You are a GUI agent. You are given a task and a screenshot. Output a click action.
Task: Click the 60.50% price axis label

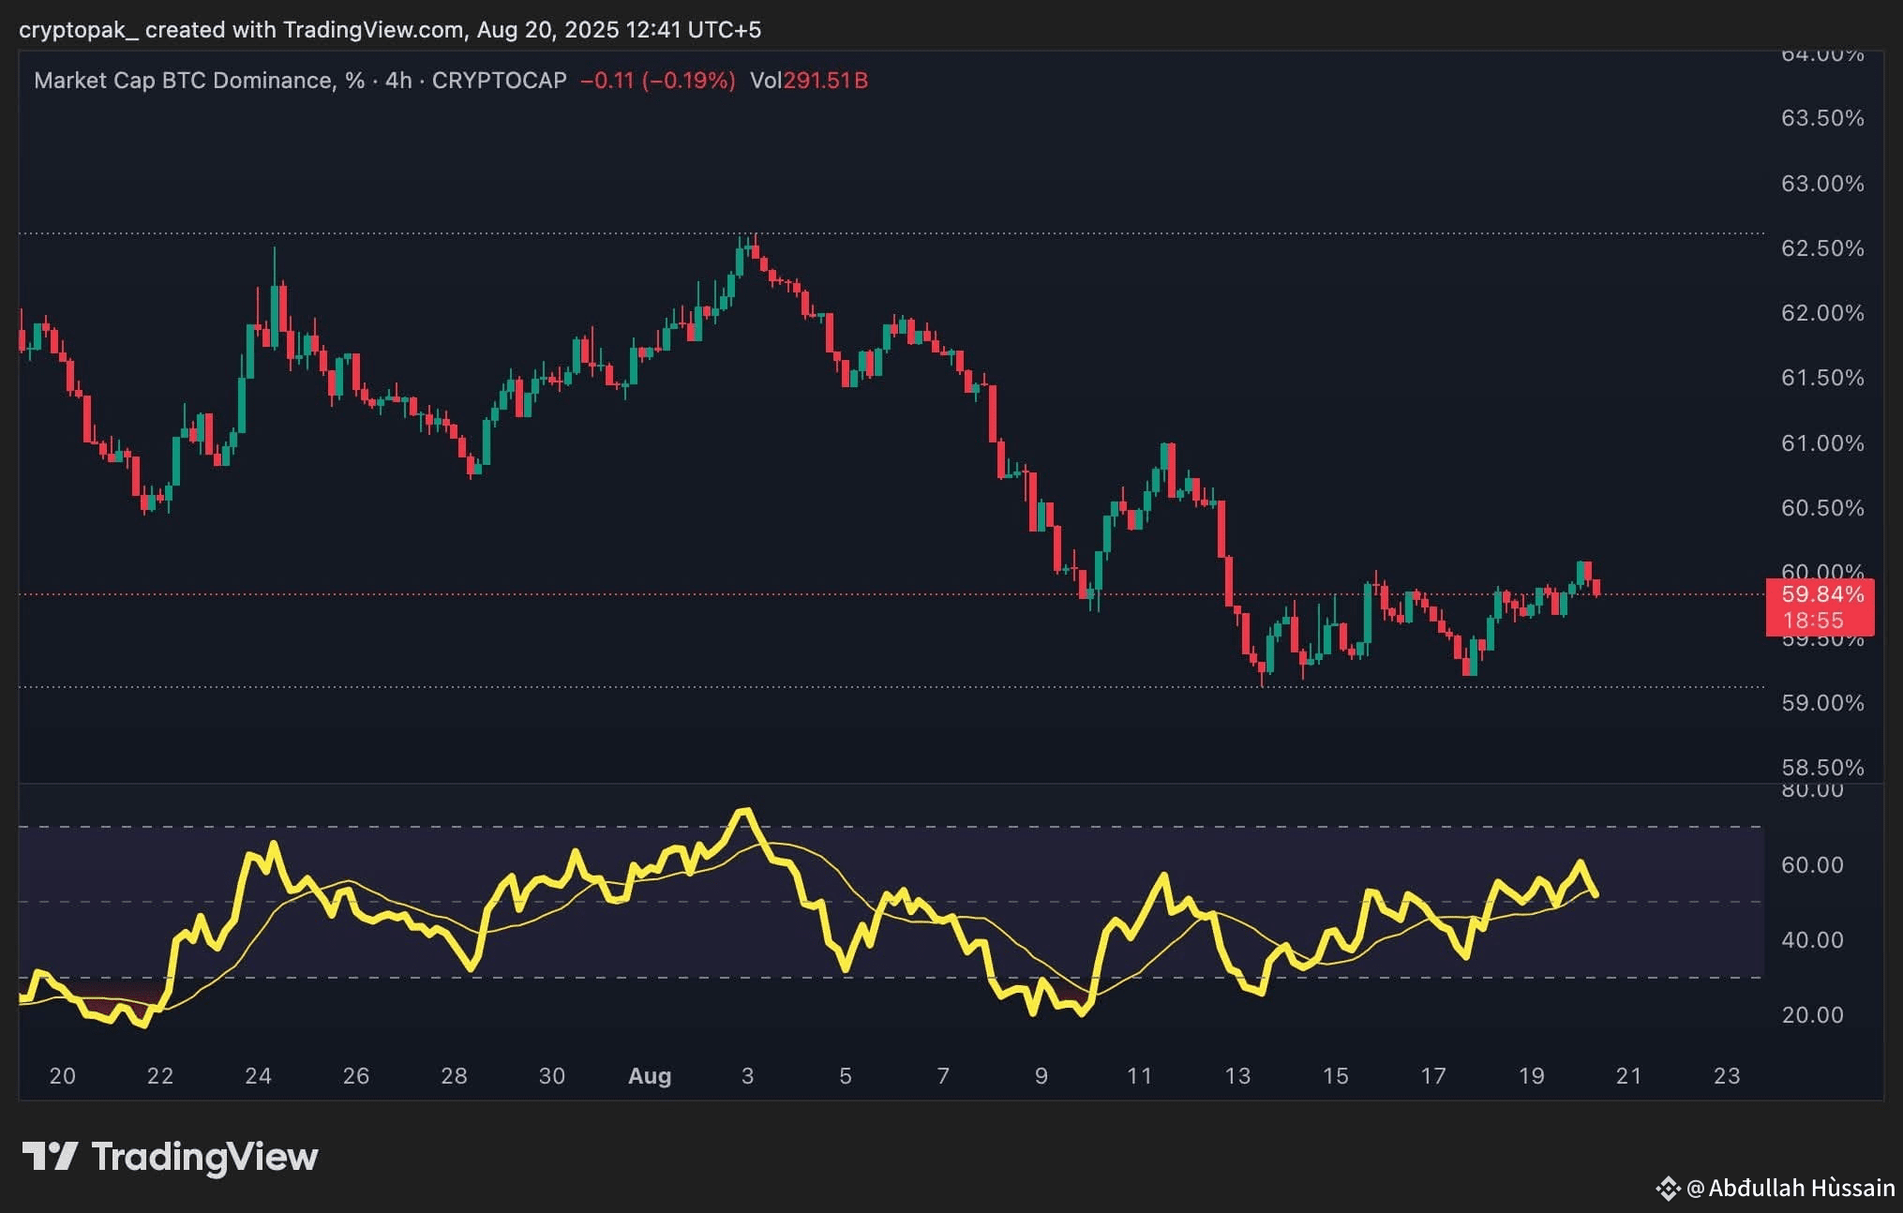pos(1822,508)
